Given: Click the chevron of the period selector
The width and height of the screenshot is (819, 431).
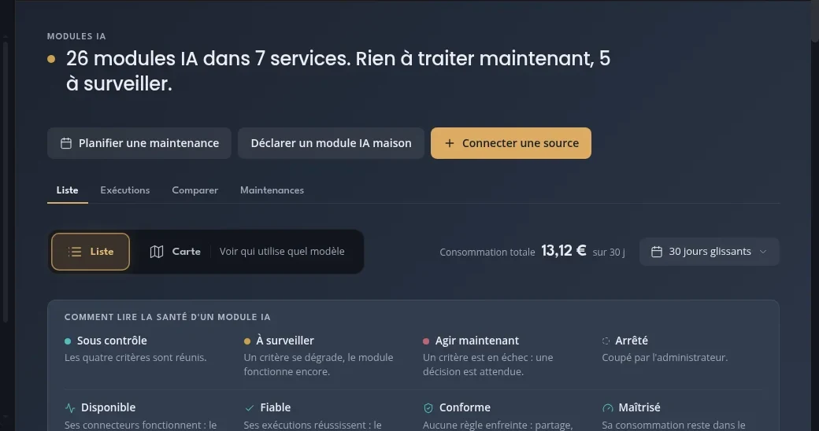Looking at the screenshot, I should 763,252.
